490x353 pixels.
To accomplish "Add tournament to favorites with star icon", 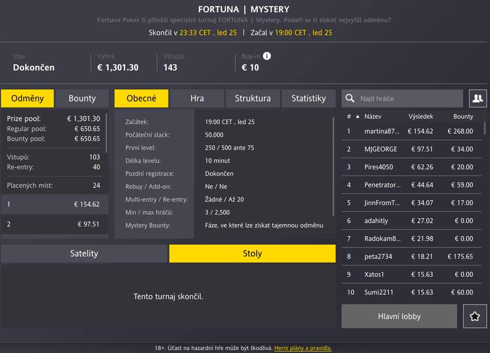I will coord(475,316).
